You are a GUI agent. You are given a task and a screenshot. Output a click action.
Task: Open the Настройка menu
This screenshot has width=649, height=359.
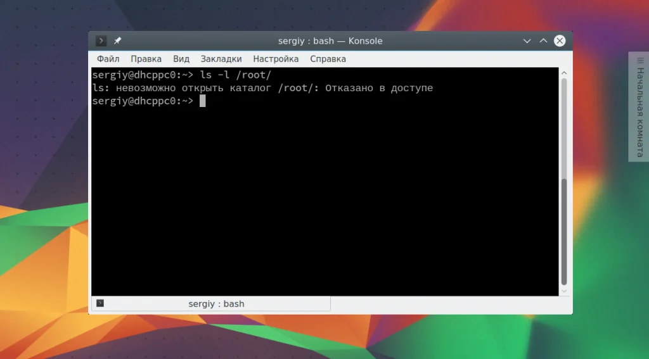tap(276, 59)
